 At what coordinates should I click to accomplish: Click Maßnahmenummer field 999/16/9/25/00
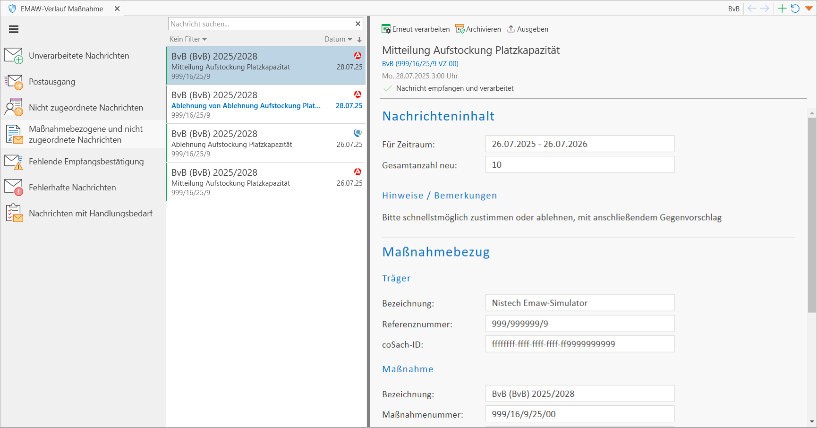(x=580, y=414)
